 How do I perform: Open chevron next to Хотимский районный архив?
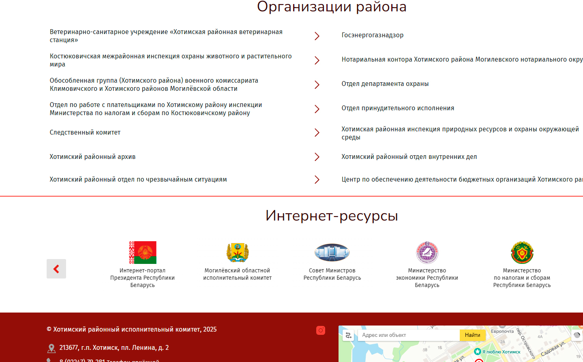click(x=317, y=157)
